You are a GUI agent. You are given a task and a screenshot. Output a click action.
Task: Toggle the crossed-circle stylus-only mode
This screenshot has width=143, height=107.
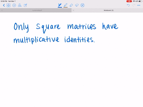pos(83,5)
